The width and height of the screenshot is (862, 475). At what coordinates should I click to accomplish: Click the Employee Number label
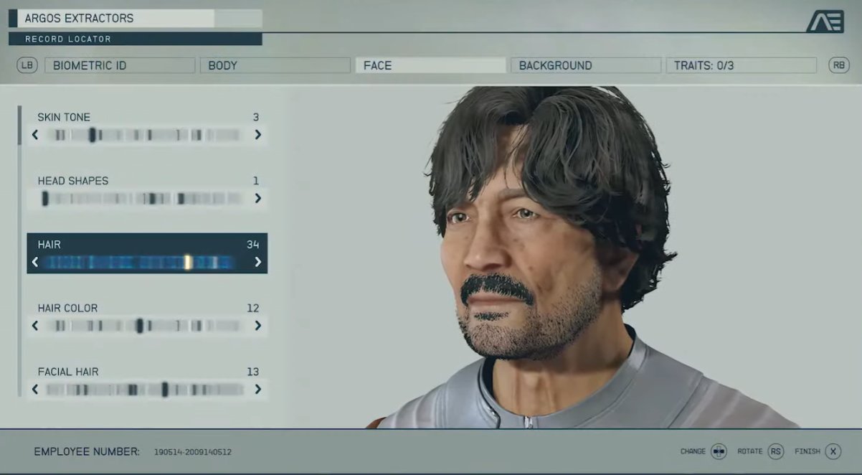pos(87,451)
